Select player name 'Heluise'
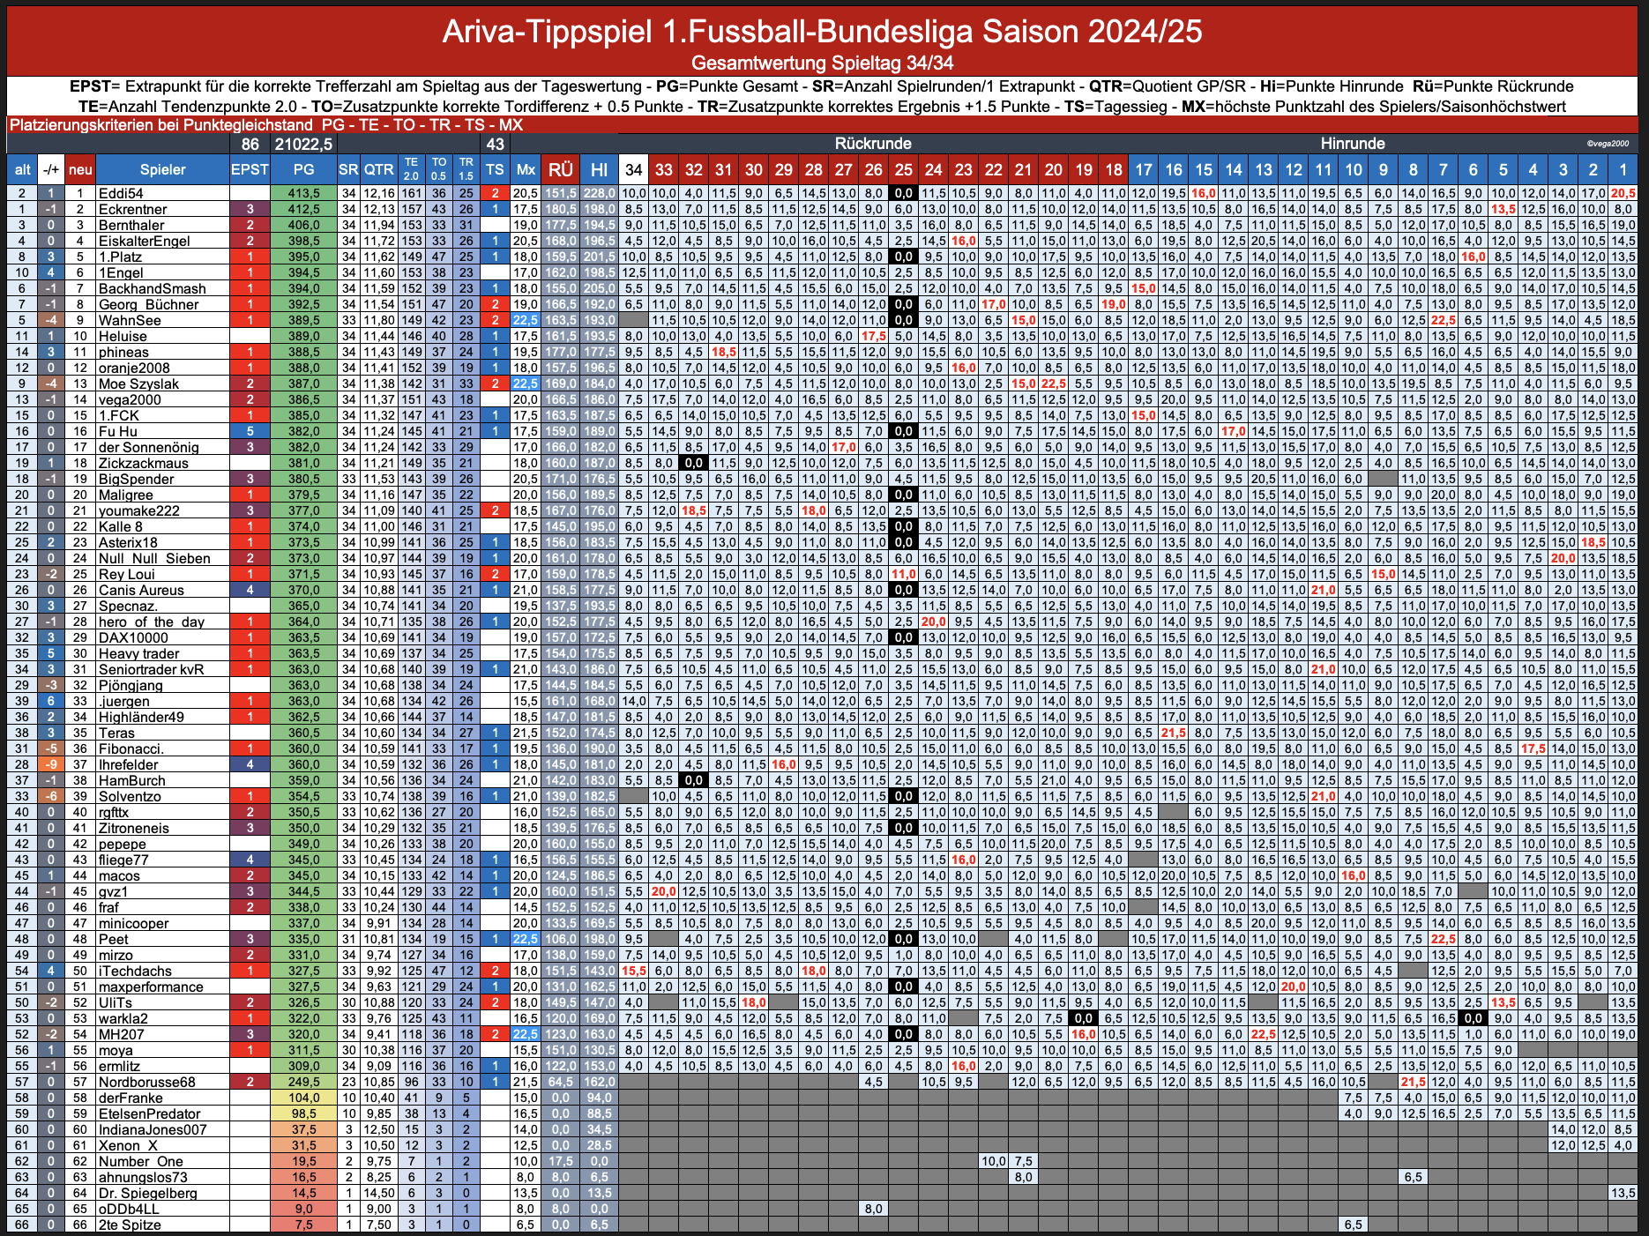This screenshot has height=1236, width=1649. pyautogui.click(x=123, y=336)
